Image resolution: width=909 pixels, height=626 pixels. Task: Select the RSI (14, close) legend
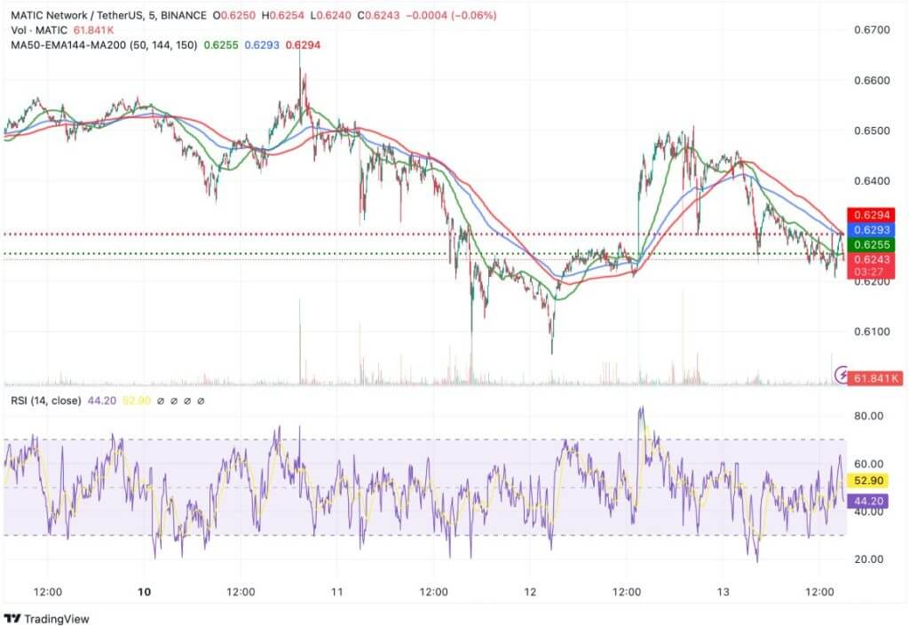[x=46, y=400]
